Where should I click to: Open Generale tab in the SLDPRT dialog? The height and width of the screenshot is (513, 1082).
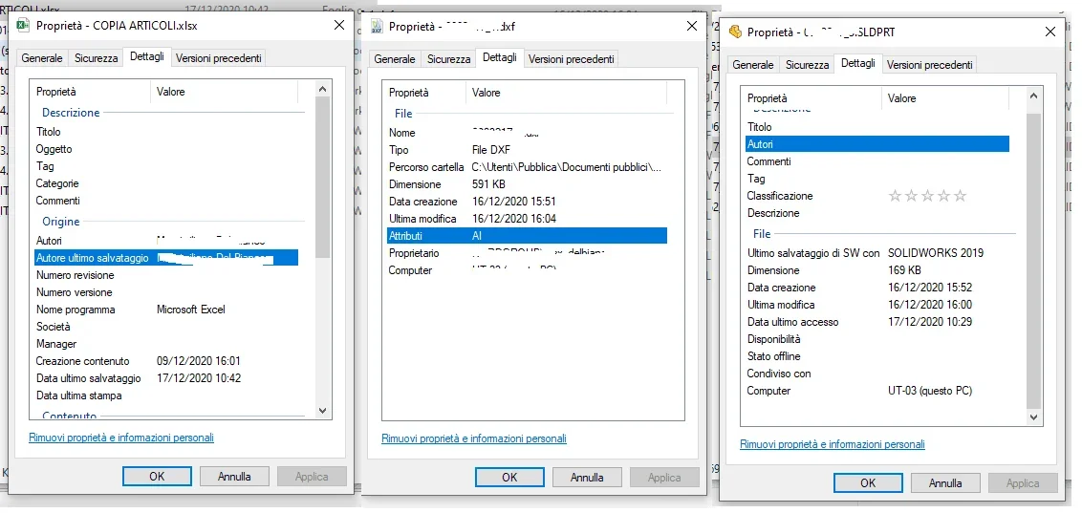753,65
